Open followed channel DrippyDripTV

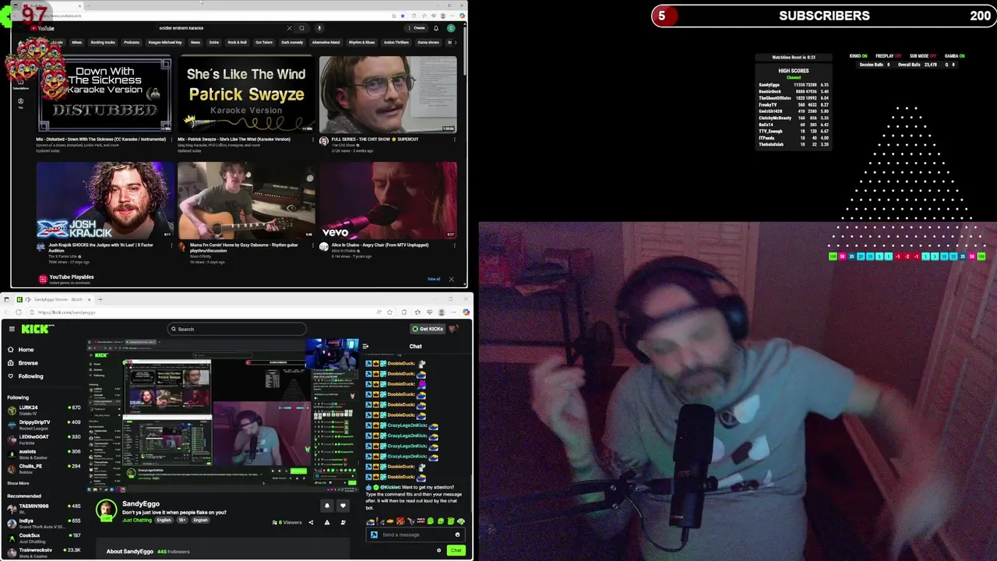coord(44,424)
